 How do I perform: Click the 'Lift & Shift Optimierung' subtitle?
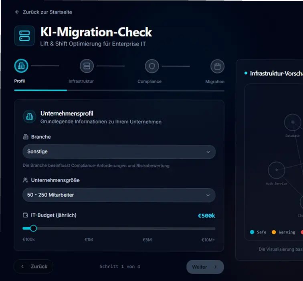[93, 44]
